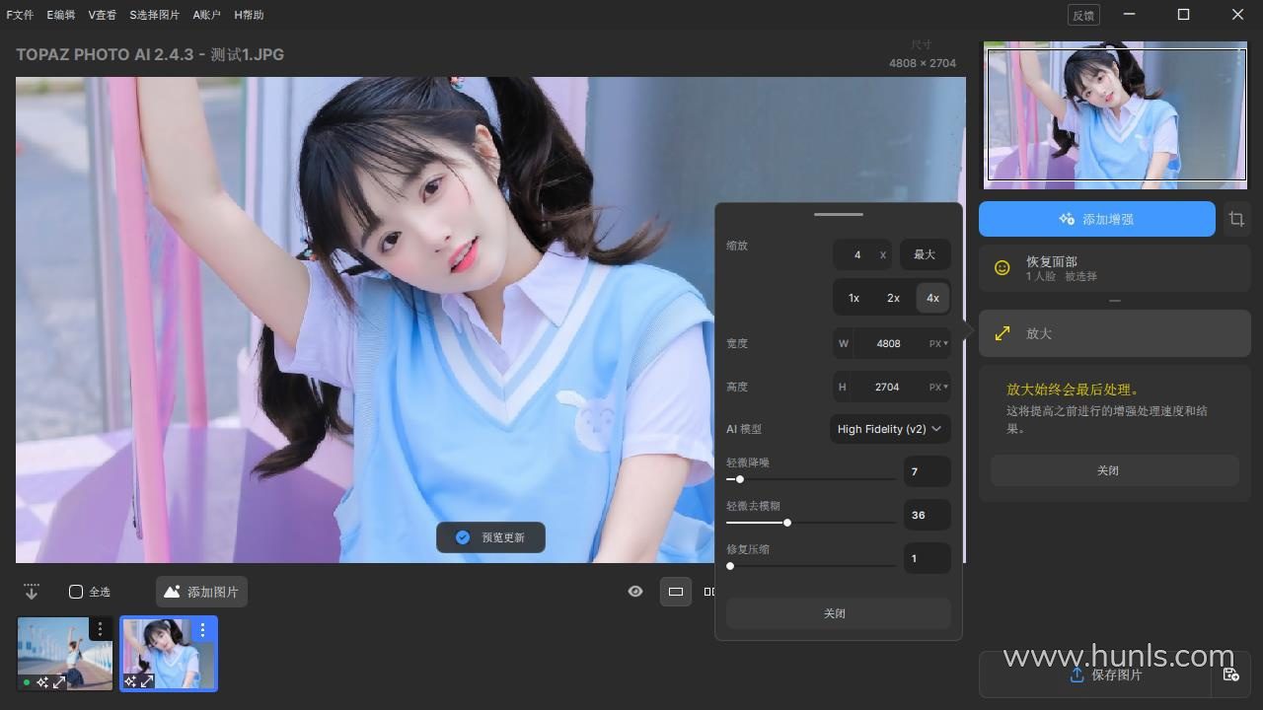
Task: Click the blue 添加增强 button
Action: pyautogui.click(x=1096, y=219)
